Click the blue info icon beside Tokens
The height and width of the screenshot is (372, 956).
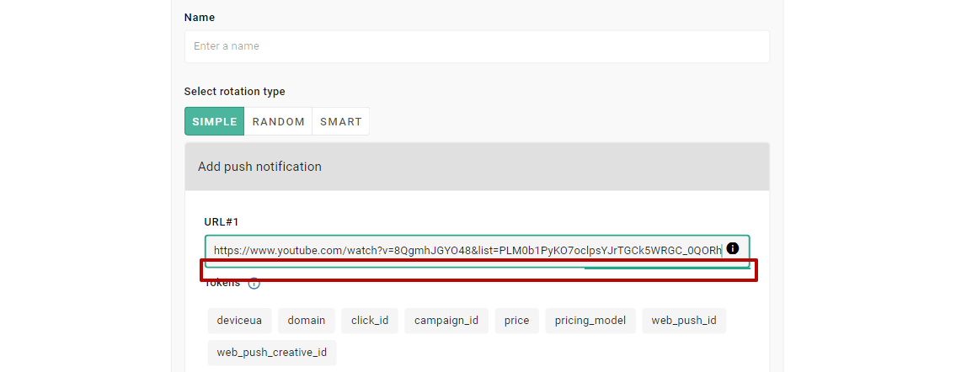(254, 284)
